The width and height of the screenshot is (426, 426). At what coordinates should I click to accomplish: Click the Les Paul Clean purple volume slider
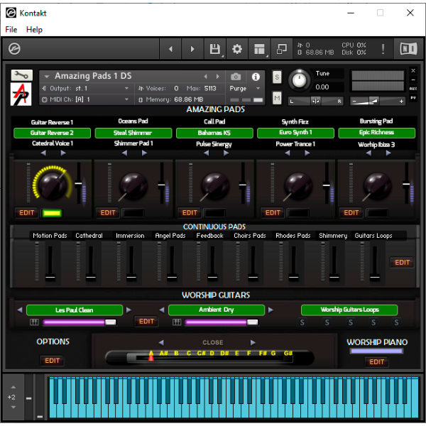click(80, 322)
